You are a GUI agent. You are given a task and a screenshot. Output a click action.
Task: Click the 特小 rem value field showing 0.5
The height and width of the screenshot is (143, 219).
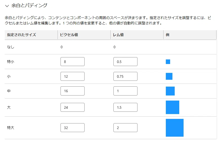pyautogui.click(x=125, y=62)
